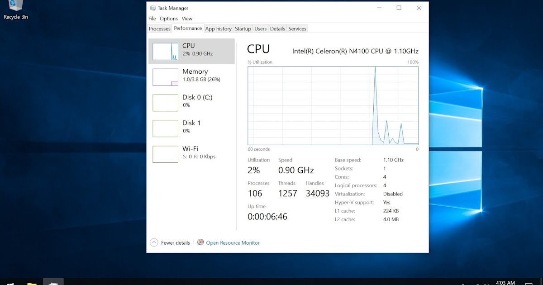The image size is (543, 285).
Task: Click the Sockets label
Action: pos(344,168)
